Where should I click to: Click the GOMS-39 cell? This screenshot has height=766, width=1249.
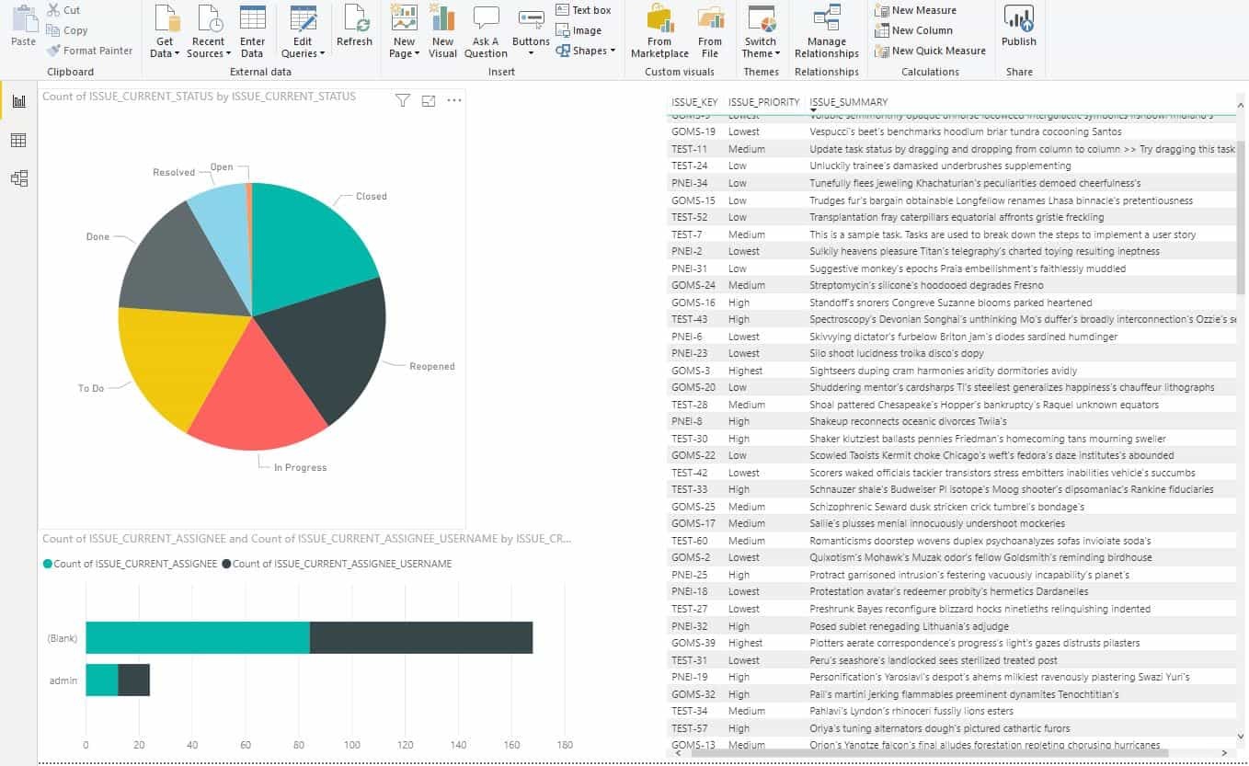point(693,643)
